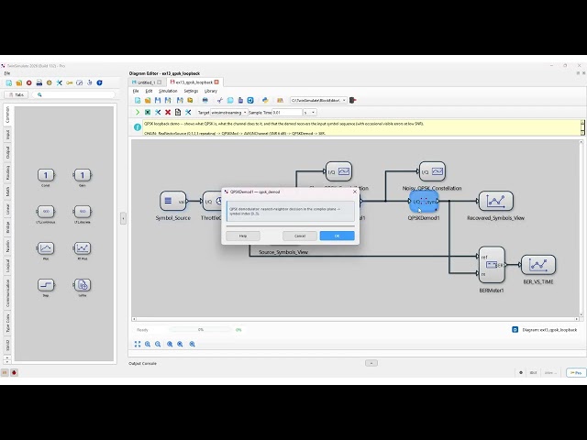The image size is (587, 440).
Task: Click the red X icon in the simulation toolbar
Action: (x=168, y=112)
